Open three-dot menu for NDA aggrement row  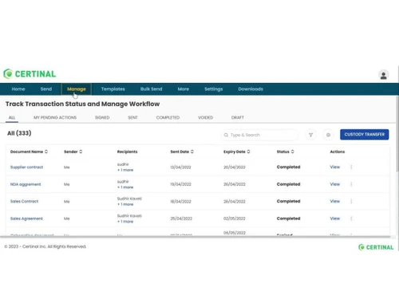pyautogui.click(x=351, y=184)
